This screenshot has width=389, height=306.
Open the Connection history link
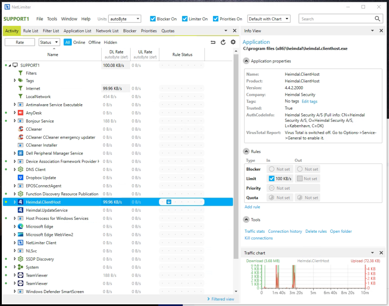285,231
